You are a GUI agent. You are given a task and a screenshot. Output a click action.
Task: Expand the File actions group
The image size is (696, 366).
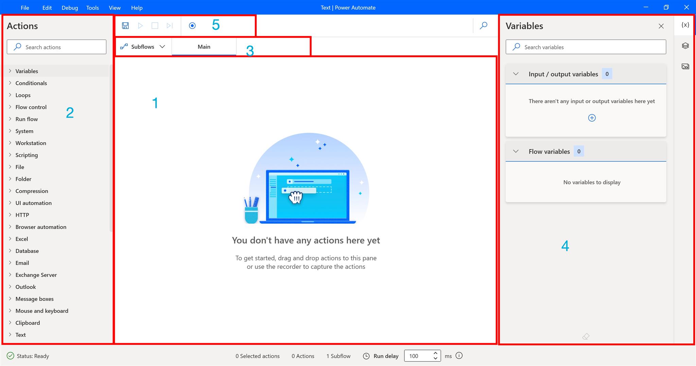tap(10, 167)
